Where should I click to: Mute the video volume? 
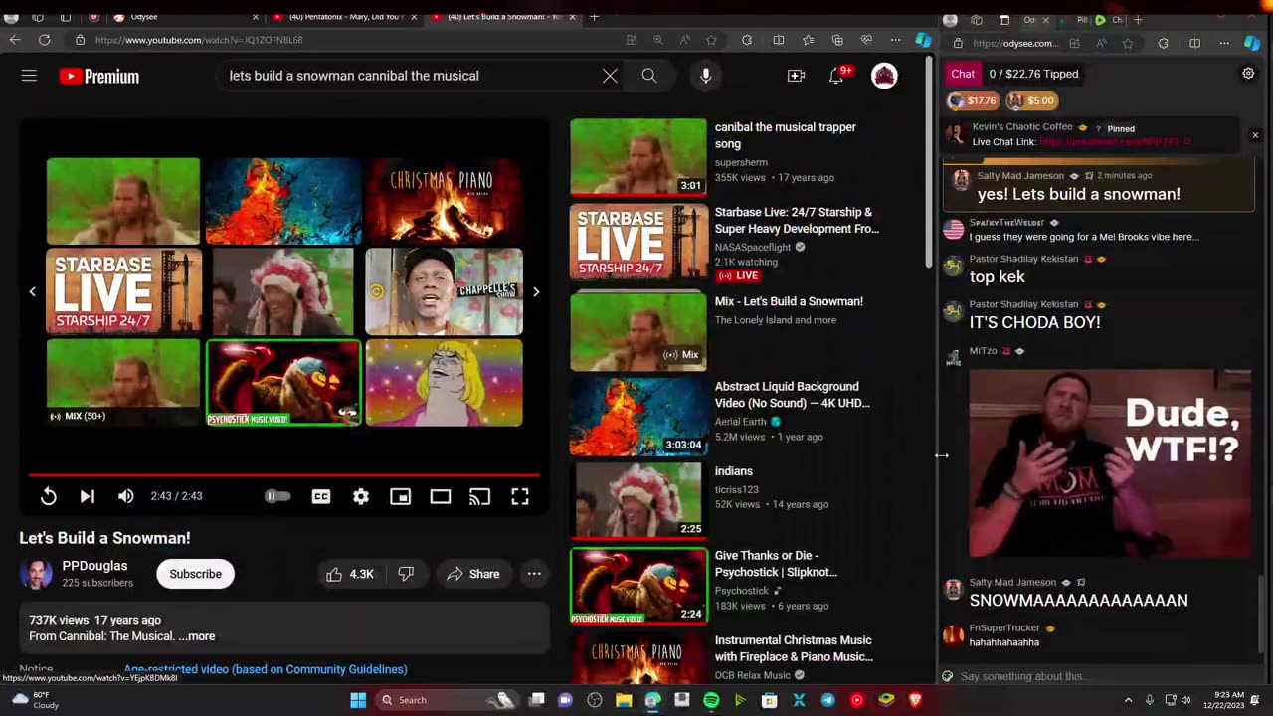coord(125,496)
